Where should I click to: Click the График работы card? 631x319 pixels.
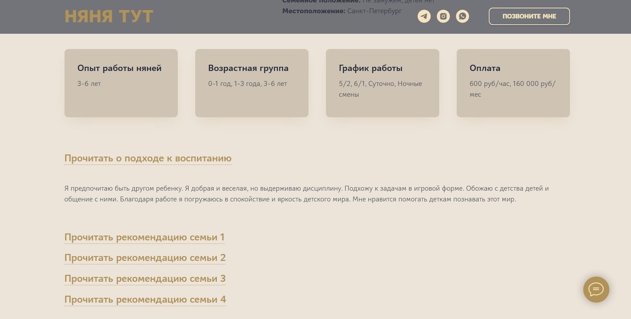click(x=382, y=82)
